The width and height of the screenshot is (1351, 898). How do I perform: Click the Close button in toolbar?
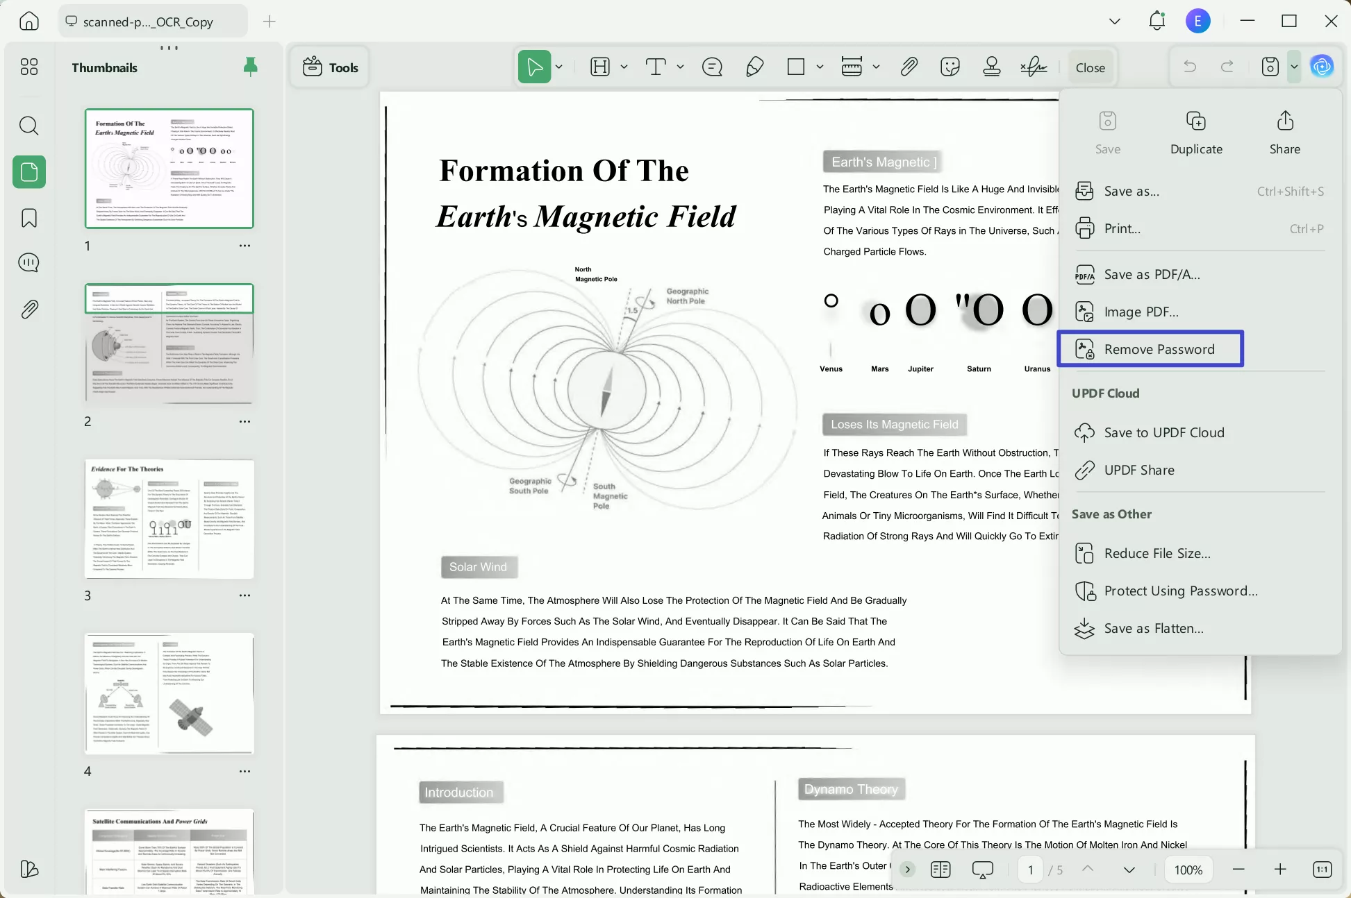click(1090, 67)
